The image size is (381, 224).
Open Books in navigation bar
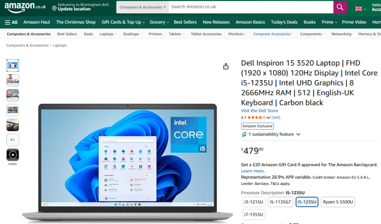coord(310,22)
